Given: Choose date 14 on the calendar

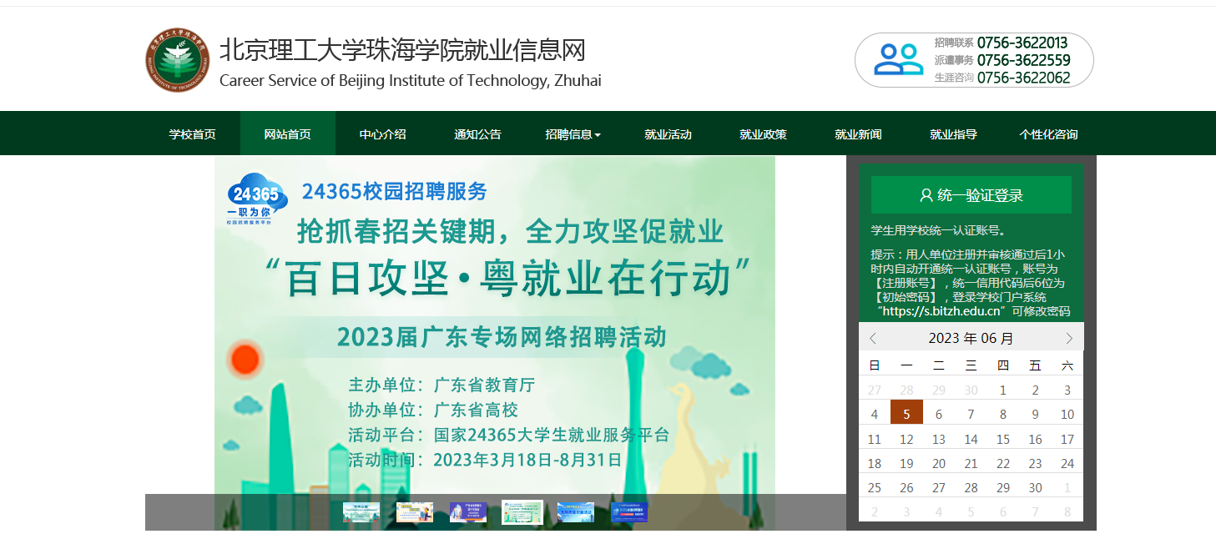Looking at the screenshot, I should [971, 439].
